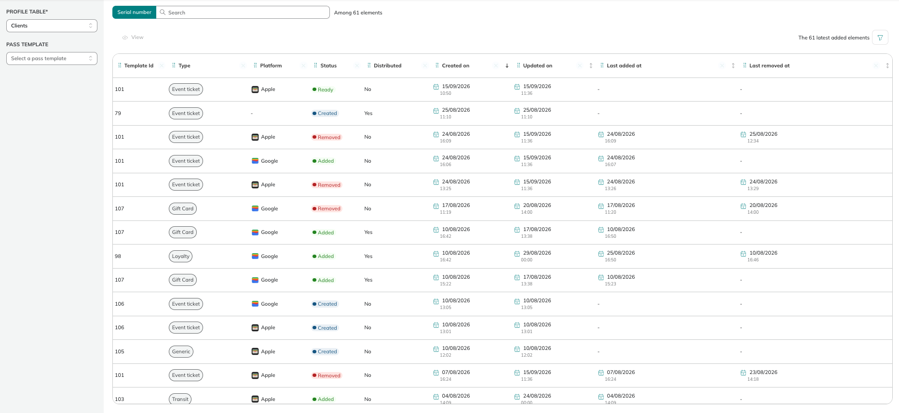The width and height of the screenshot is (899, 413).
Task: Open the Clients profile table dropdown
Action: pyautogui.click(x=52, y=26)
